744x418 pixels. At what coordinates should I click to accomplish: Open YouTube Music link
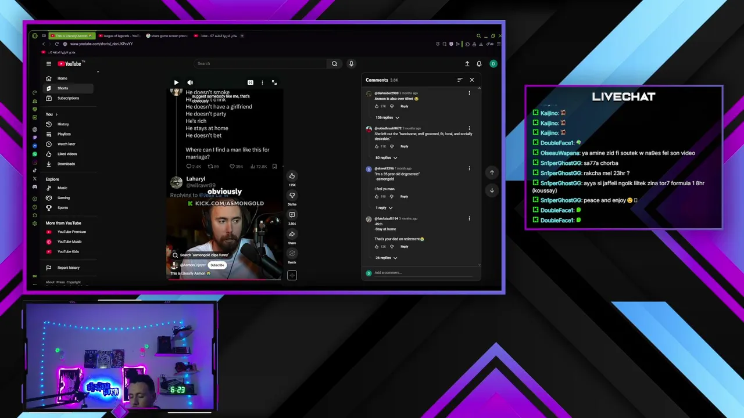pyautogui.click(x=69, y=242)
